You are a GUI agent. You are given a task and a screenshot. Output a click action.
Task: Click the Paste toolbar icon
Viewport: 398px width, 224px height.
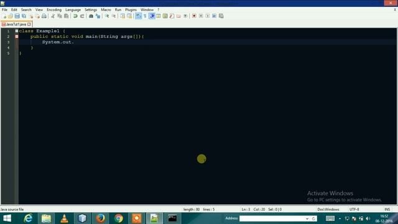tap(67, 16)
